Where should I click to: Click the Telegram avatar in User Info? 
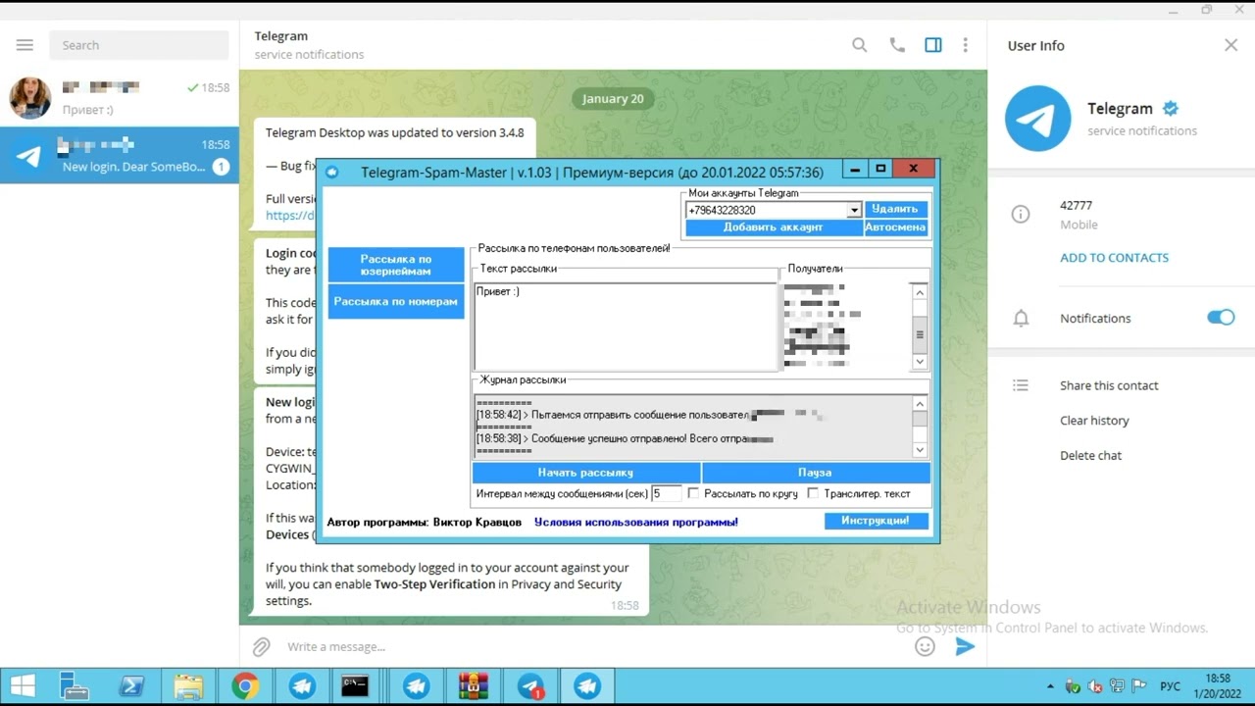(1038, 119)
